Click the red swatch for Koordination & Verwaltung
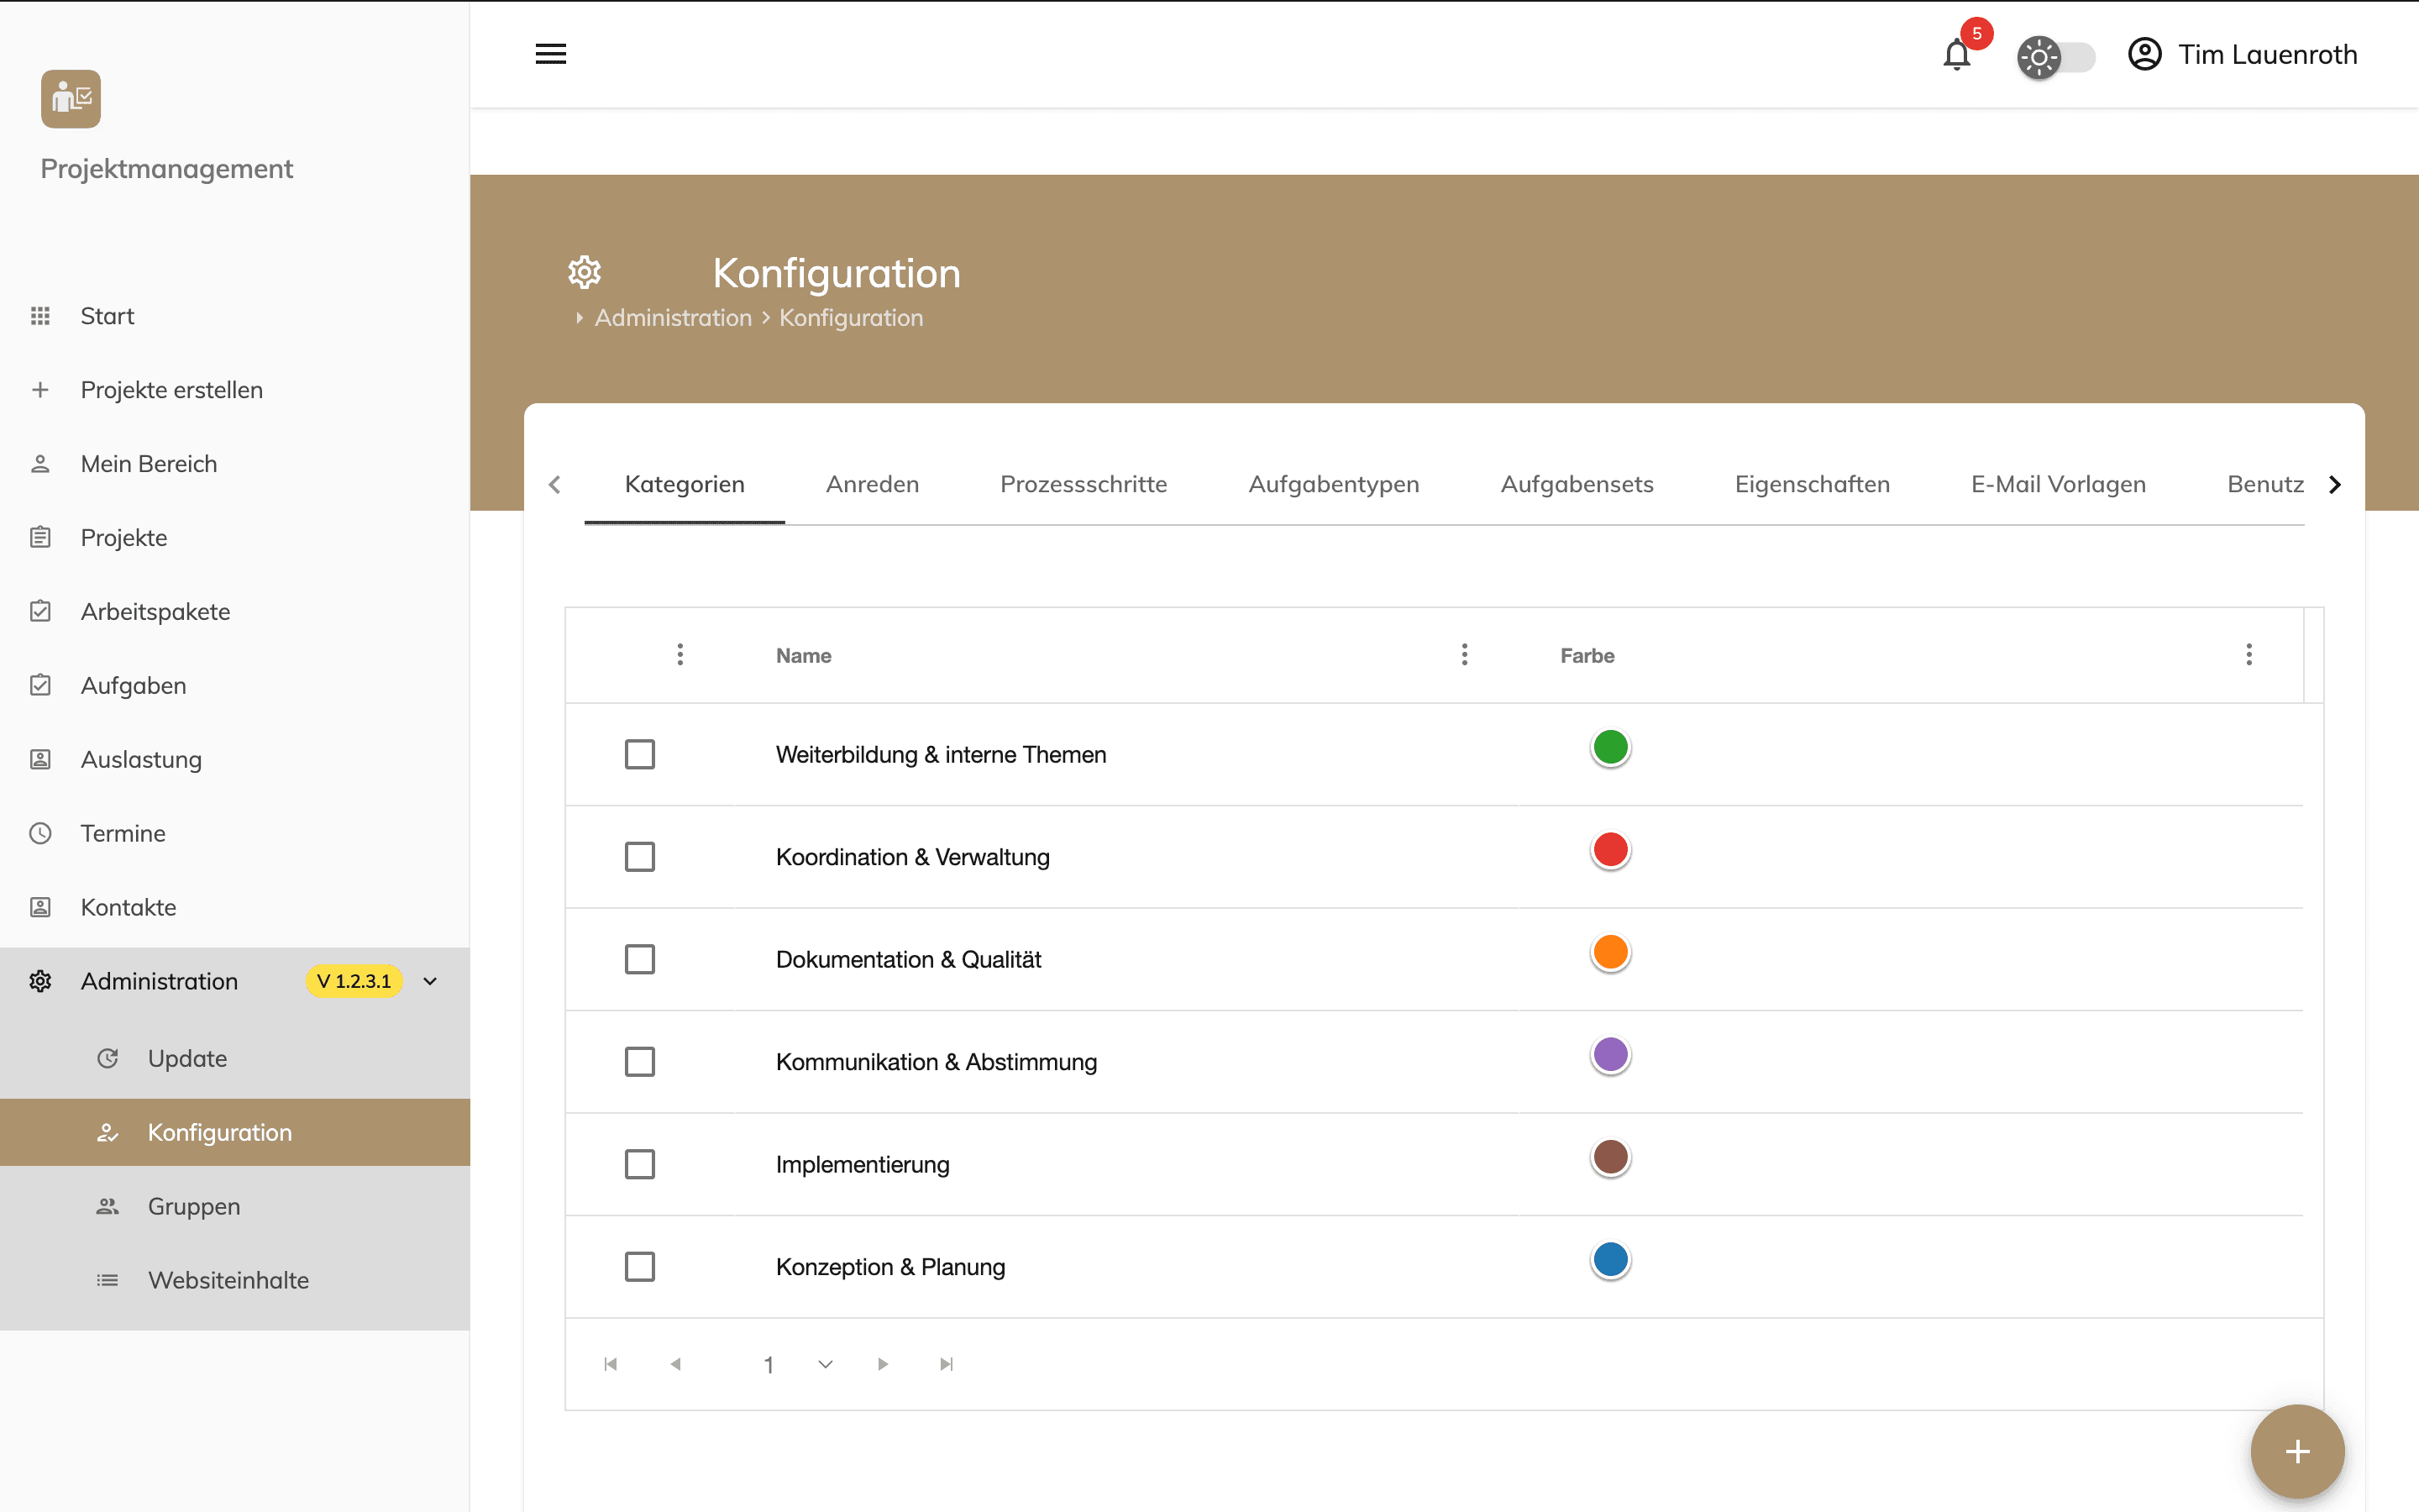This screenshot has width=2419, height=1512. click(x=1610, y=850)
